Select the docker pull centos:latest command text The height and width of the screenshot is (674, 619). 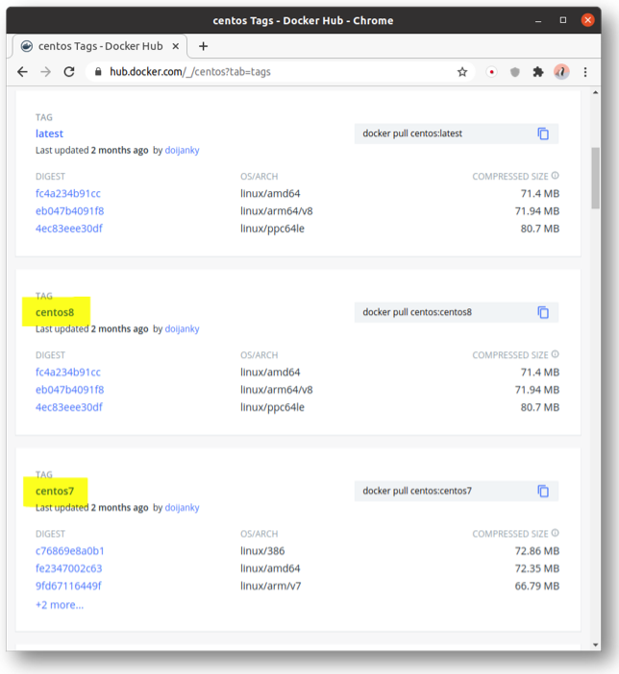[412, 133]
